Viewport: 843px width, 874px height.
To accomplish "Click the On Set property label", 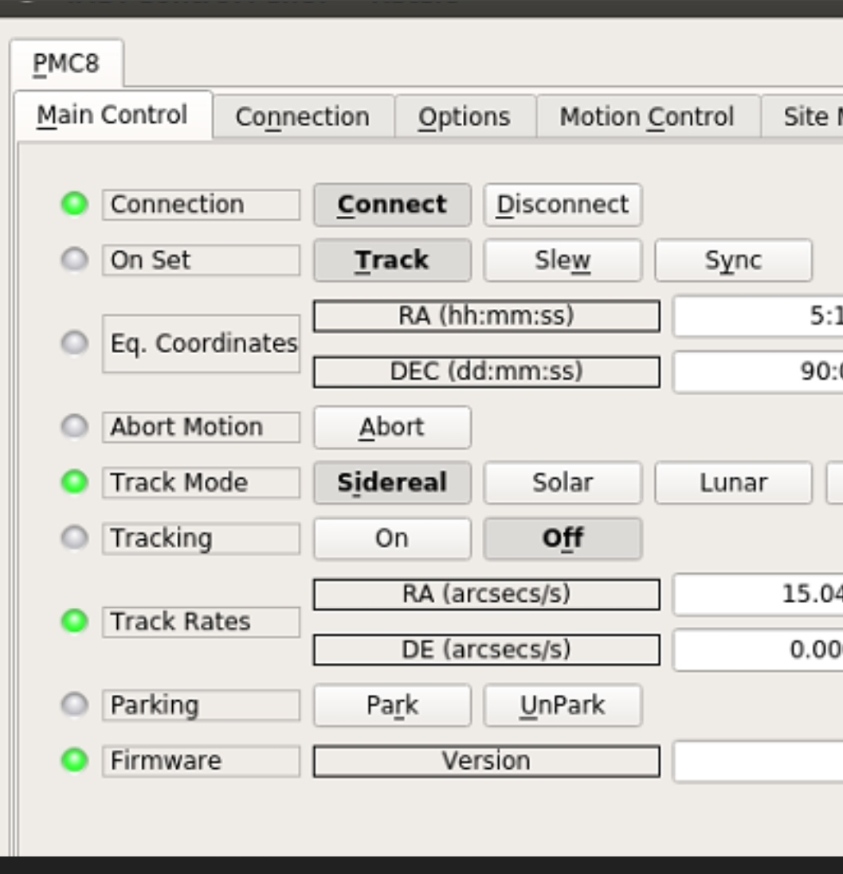I will (202, 261).
